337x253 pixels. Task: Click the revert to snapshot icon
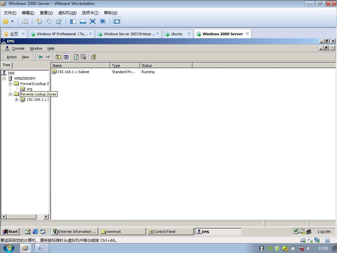pos(49,21)
